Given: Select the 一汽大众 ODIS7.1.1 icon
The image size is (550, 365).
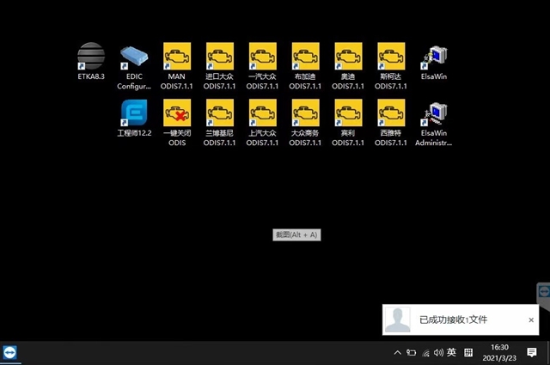Looking at the screenshot, I should click(x=262, y=67).
